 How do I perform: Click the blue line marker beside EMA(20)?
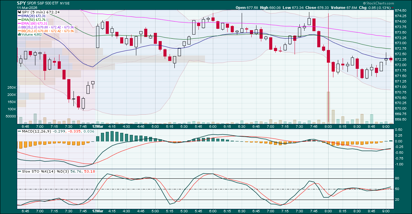coord(19,16)
